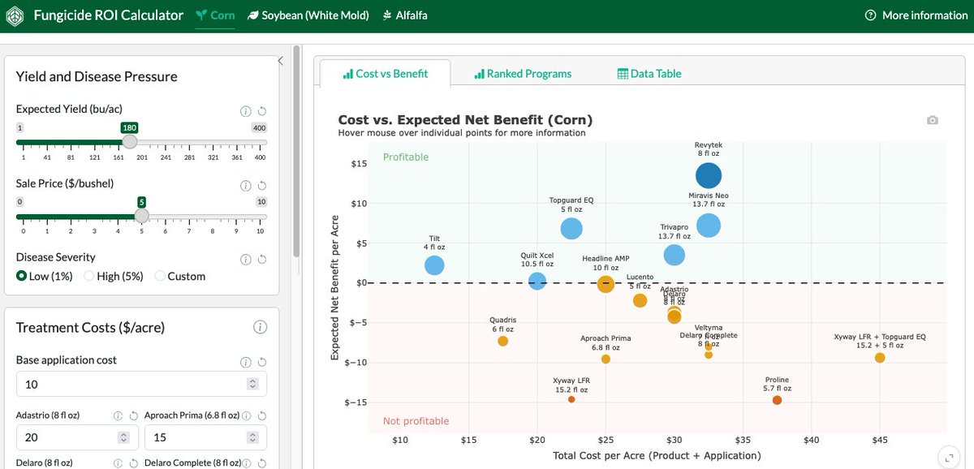
Task: Click the Tilt 4 fl oz data point
Action: point(434,265)
